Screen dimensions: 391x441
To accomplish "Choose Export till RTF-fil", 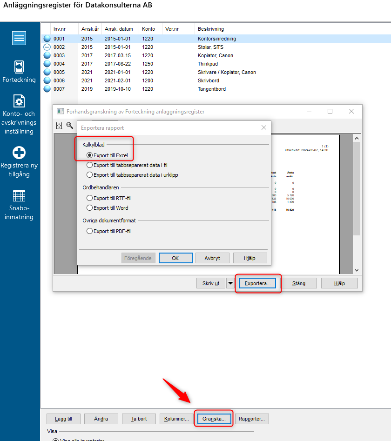I will tap(108, 198).
